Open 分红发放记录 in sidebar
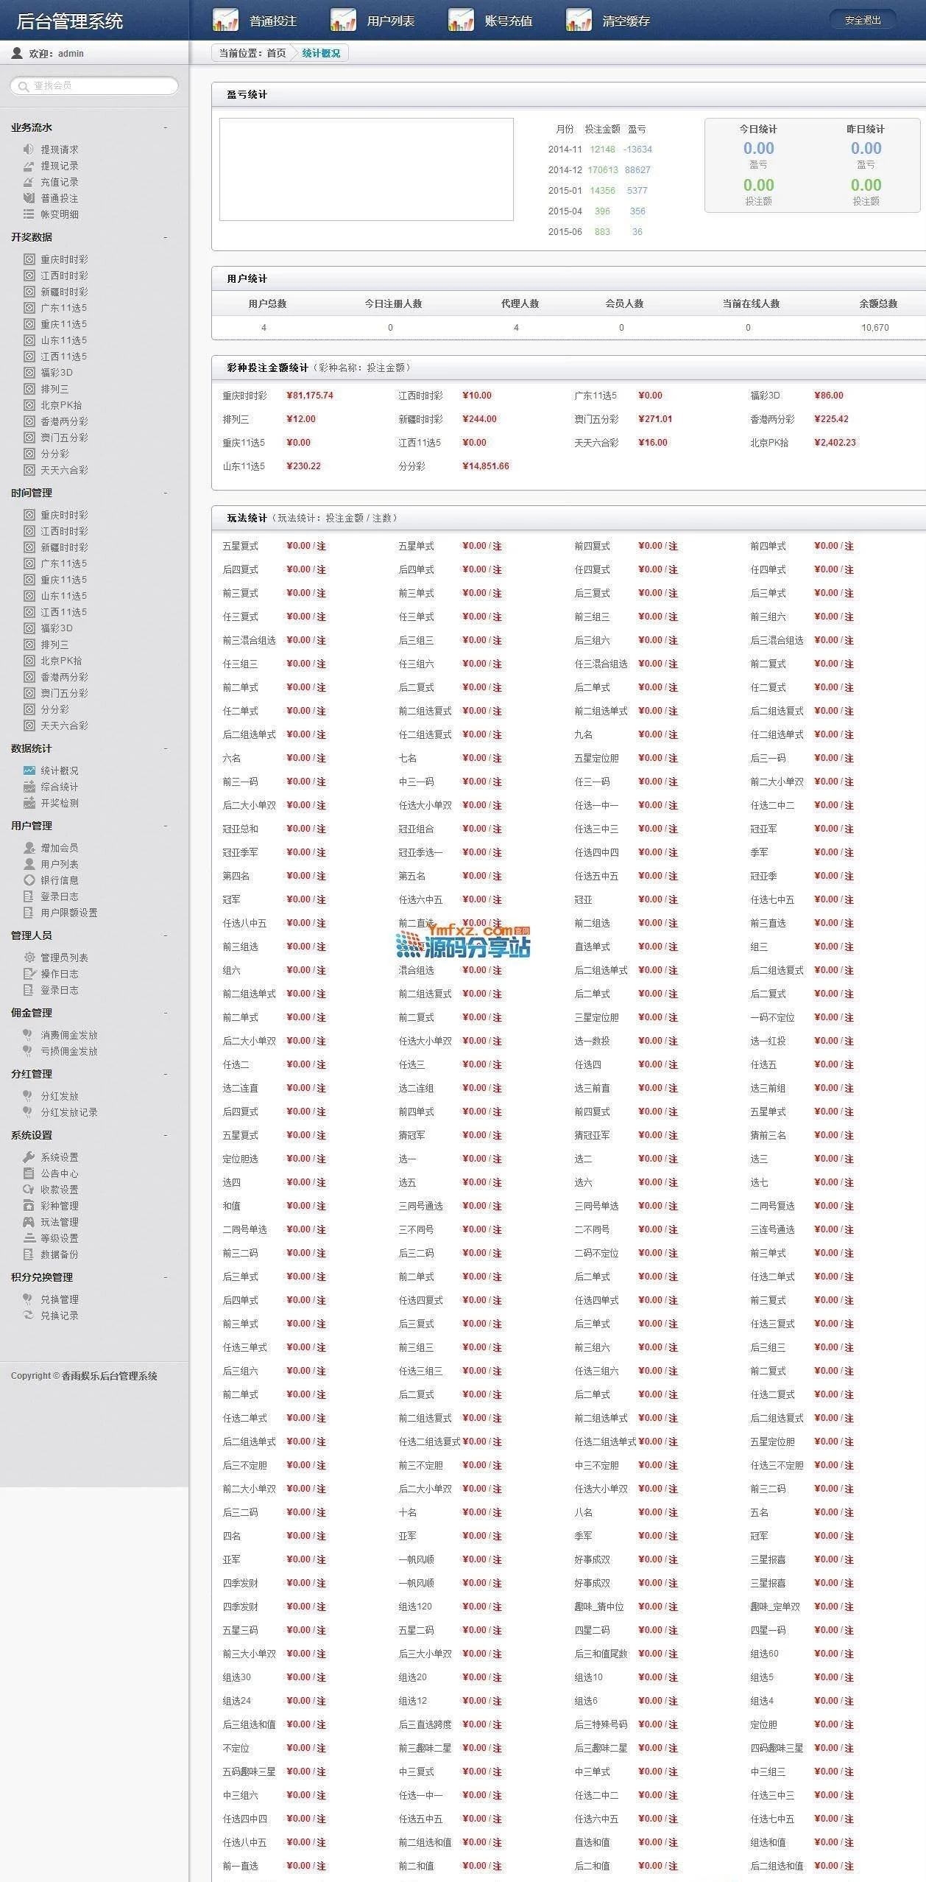The height and width of the screenshot is (1882, 926). point(69,1112)
